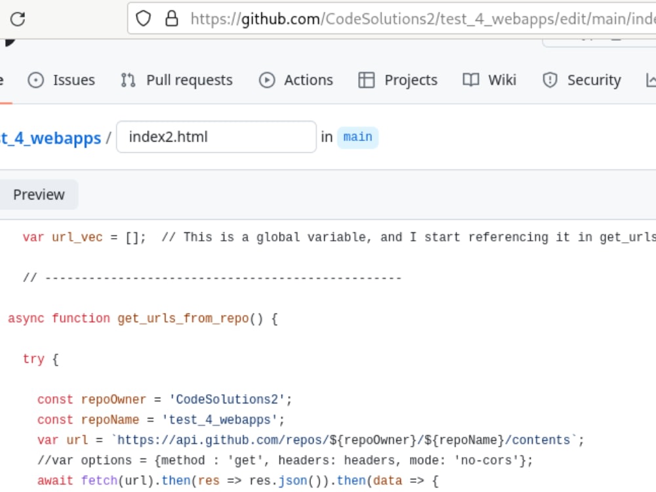Open the main branch link
The height and width of the screenshot is (492, 656).
(x=358, y=137)
